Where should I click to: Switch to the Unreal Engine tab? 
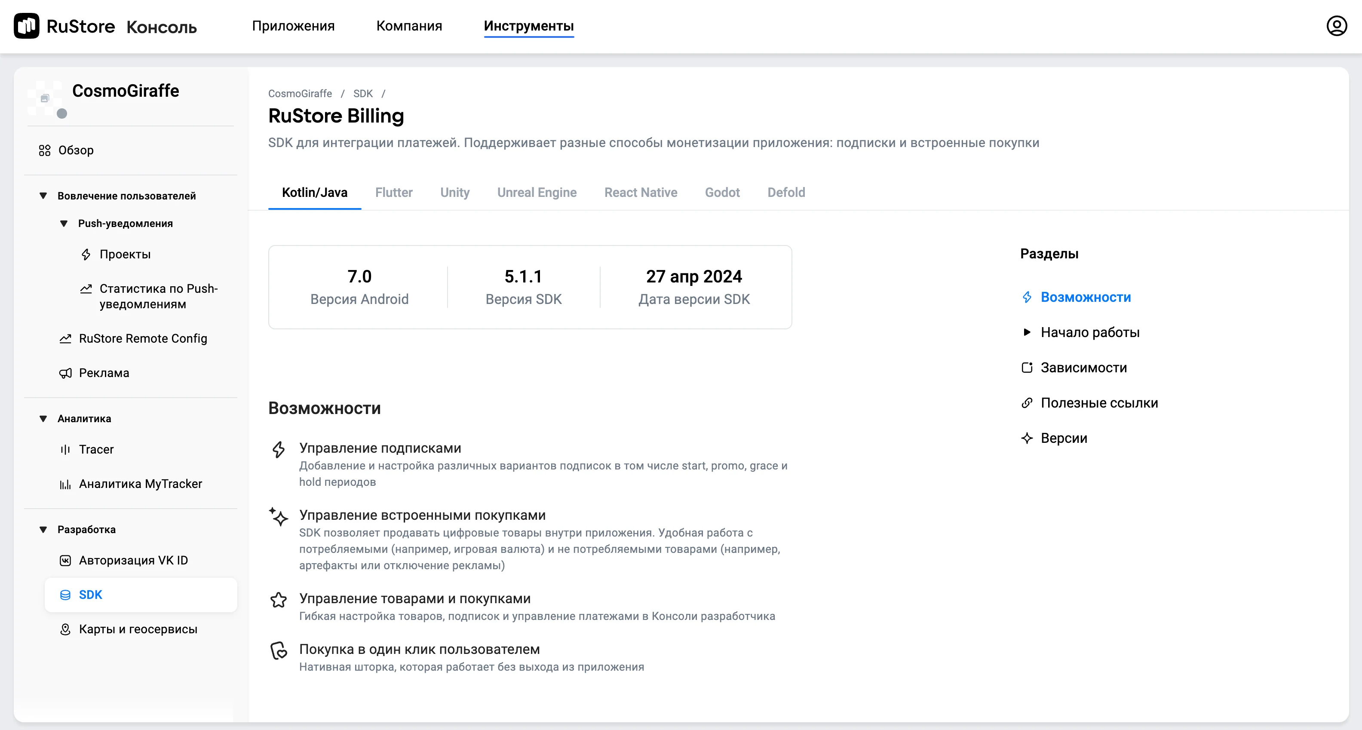[x=536, y=193]
